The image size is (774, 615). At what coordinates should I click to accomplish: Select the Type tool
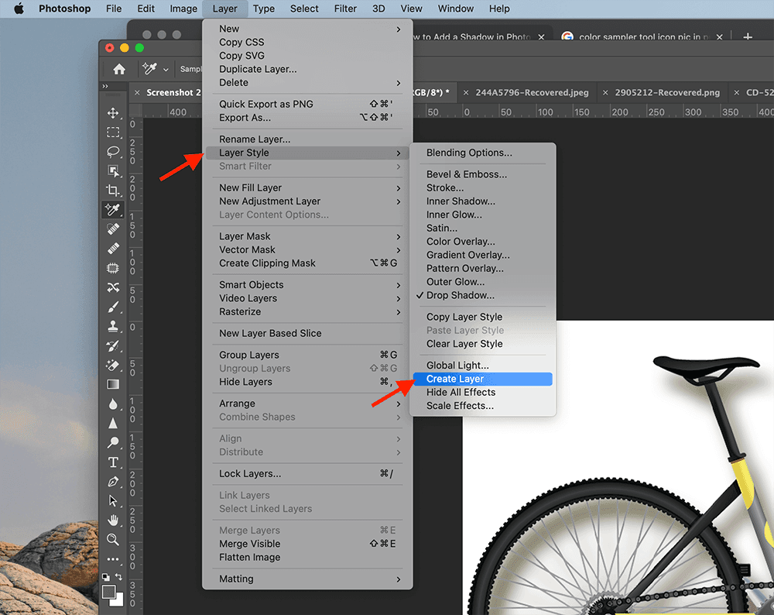[113, 462]
